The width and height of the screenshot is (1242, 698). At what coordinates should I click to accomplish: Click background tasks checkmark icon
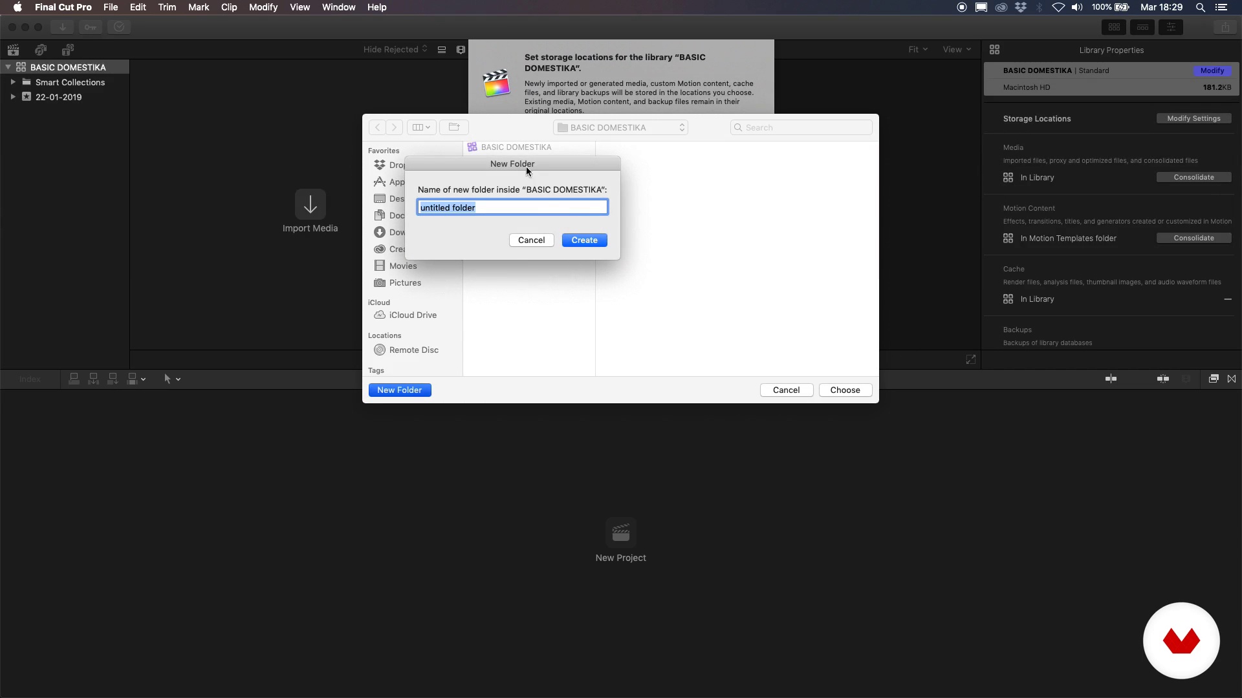tap(119, 27)
